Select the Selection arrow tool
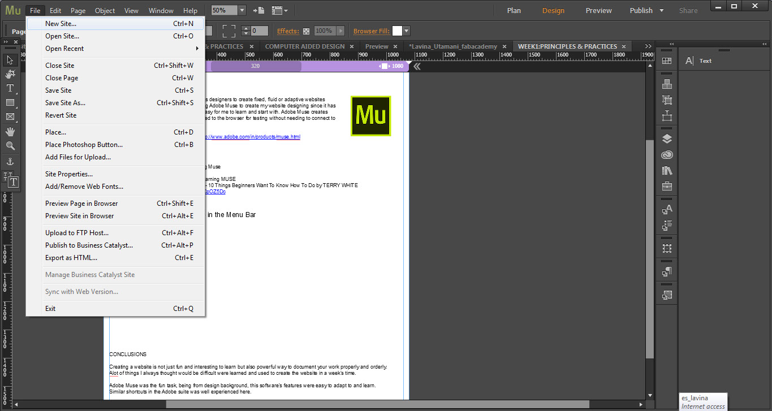 (x=10, y=60)
